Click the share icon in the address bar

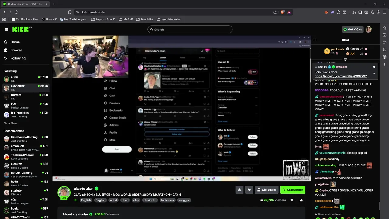275,12
